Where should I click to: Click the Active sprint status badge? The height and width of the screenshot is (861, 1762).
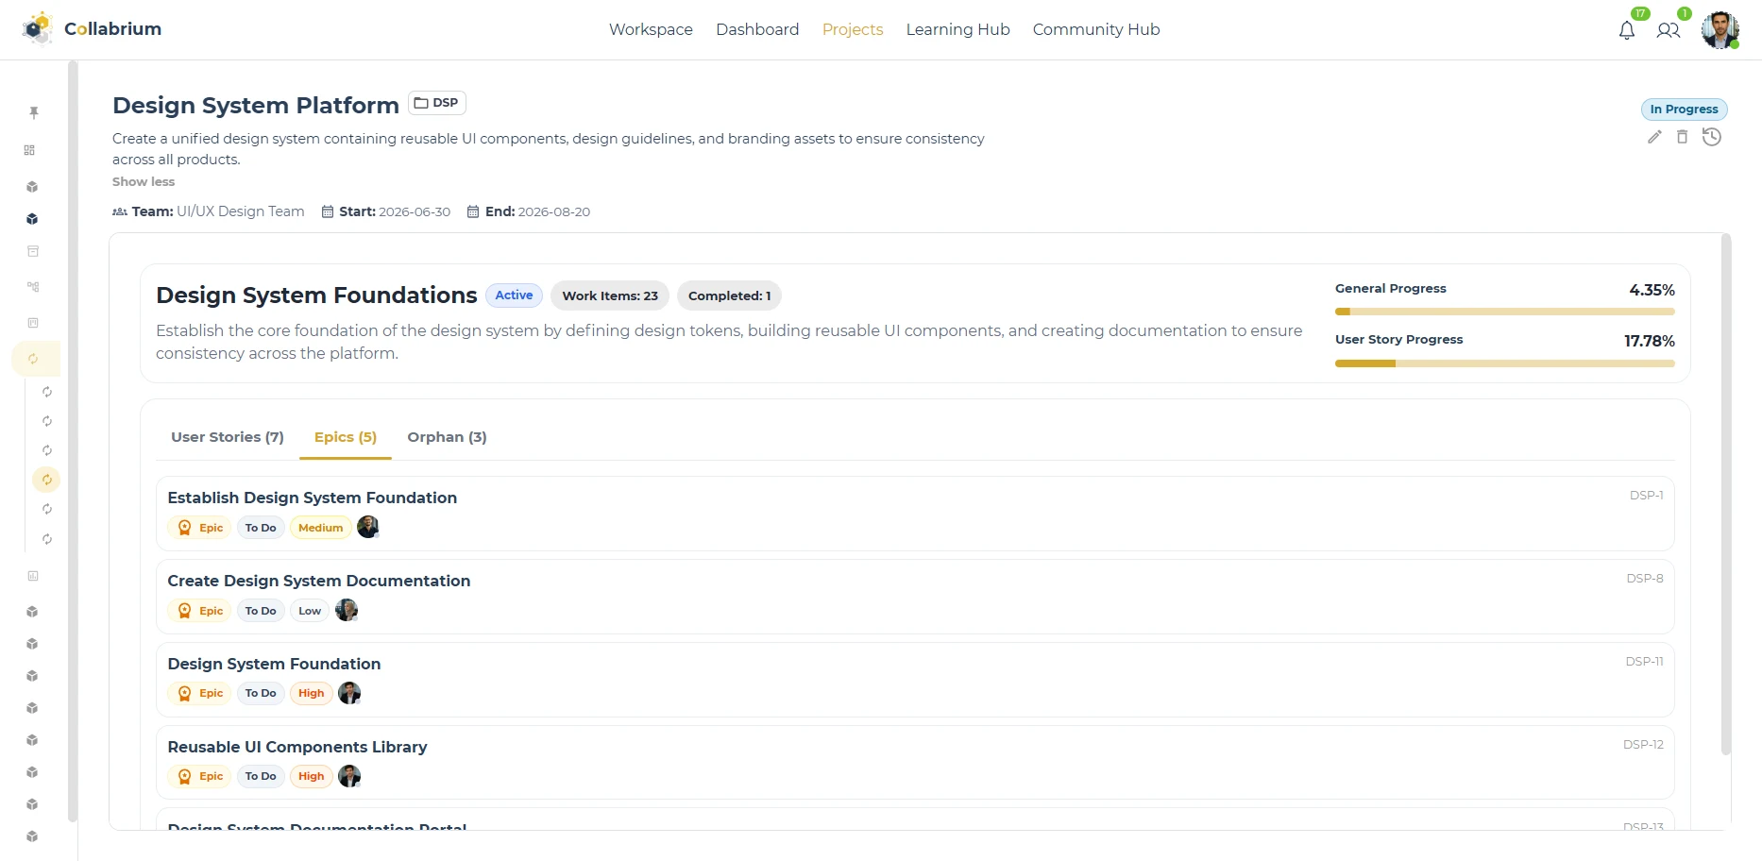click(x=514, y=295)
